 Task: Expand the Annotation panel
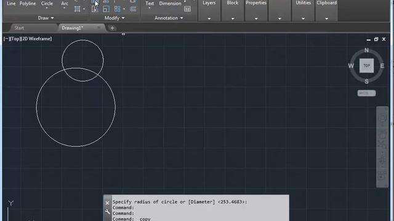[169, 18]
